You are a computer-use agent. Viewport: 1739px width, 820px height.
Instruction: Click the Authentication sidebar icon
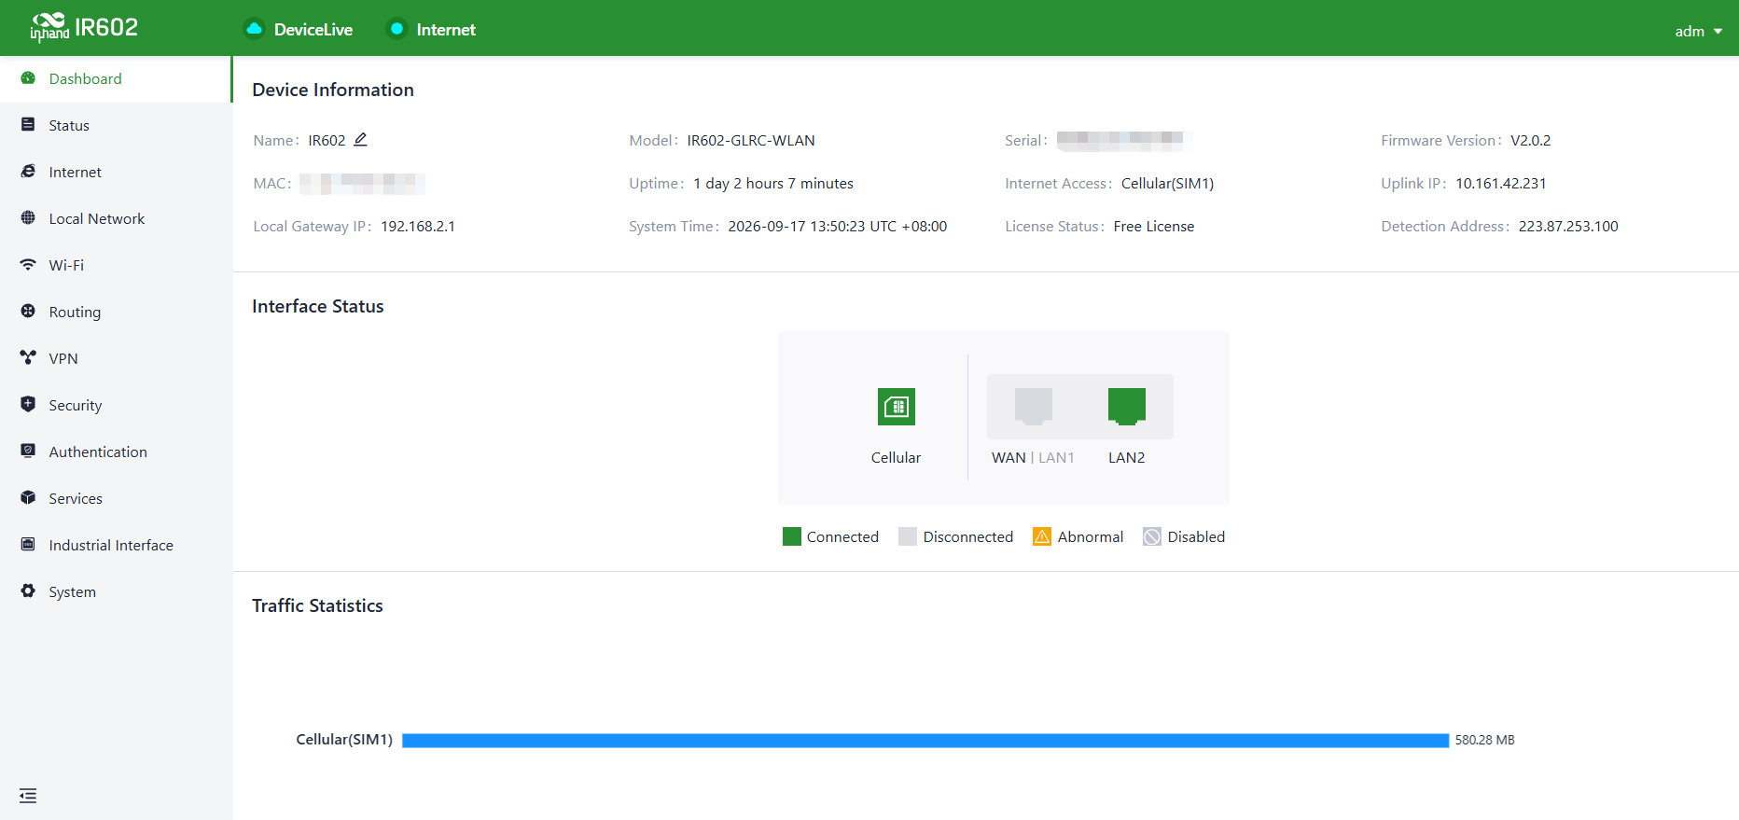(x=28, y=452)
